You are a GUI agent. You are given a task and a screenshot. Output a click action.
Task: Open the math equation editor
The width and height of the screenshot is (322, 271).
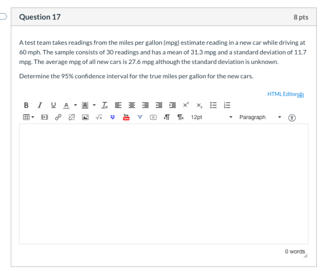[x=99, y=117]
